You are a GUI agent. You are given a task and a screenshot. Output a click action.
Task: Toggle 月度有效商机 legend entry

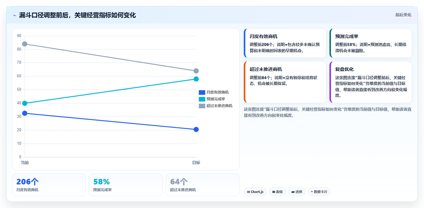click(x=214, y=92)
